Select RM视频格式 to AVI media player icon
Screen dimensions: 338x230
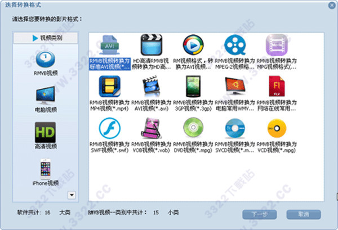coord(193,45)
